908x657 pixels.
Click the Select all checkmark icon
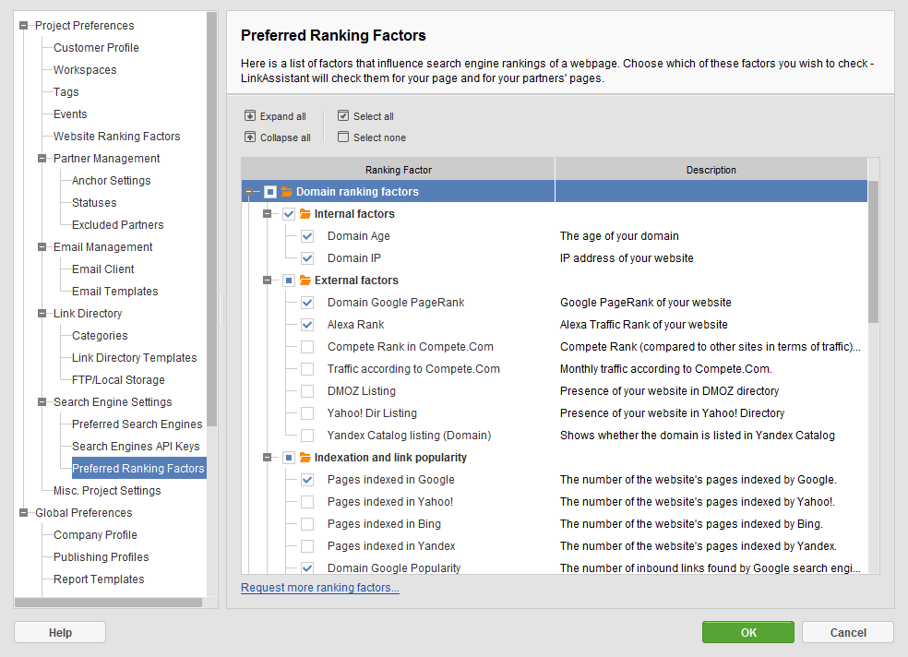[343, 115]
